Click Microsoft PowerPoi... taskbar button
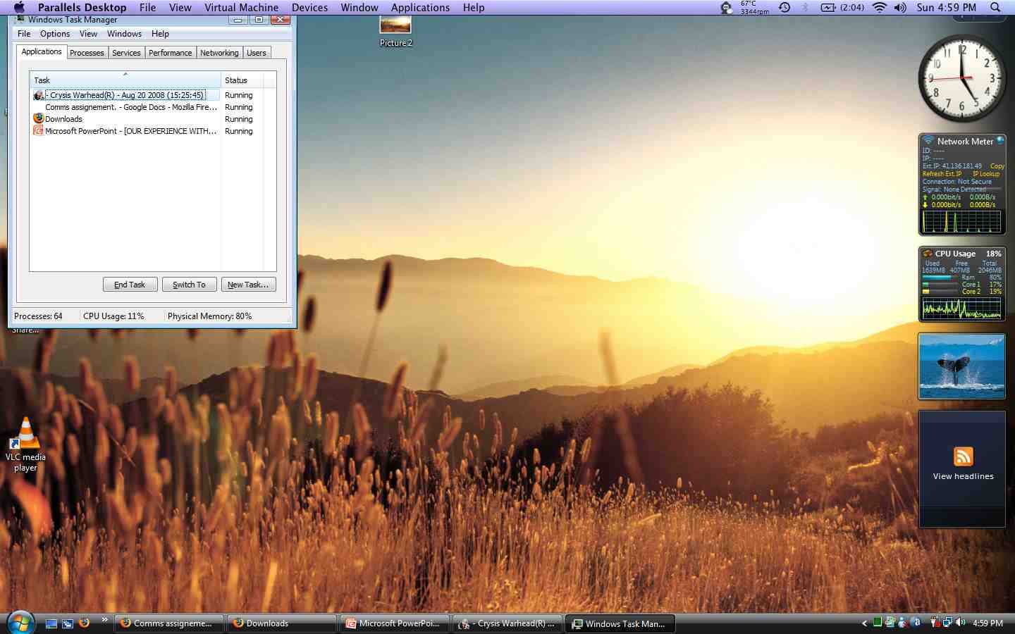This screenshot has height=634, width=1015. [x=395, y=623]
